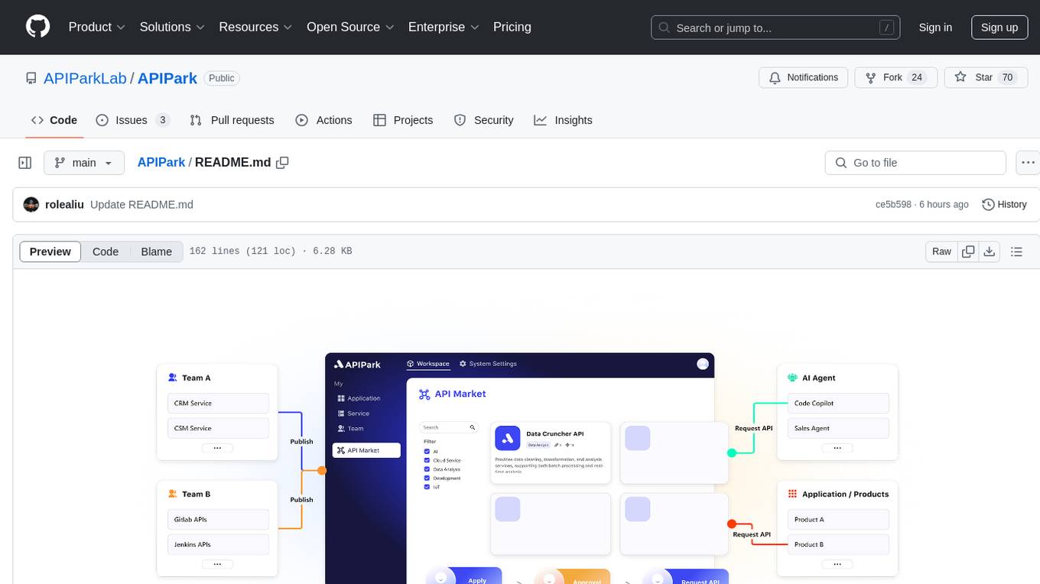Image resolution: width=1040 pixels, height=584 pixels.
Task: Open rolealiu's profile
Action: click(64, 204)
